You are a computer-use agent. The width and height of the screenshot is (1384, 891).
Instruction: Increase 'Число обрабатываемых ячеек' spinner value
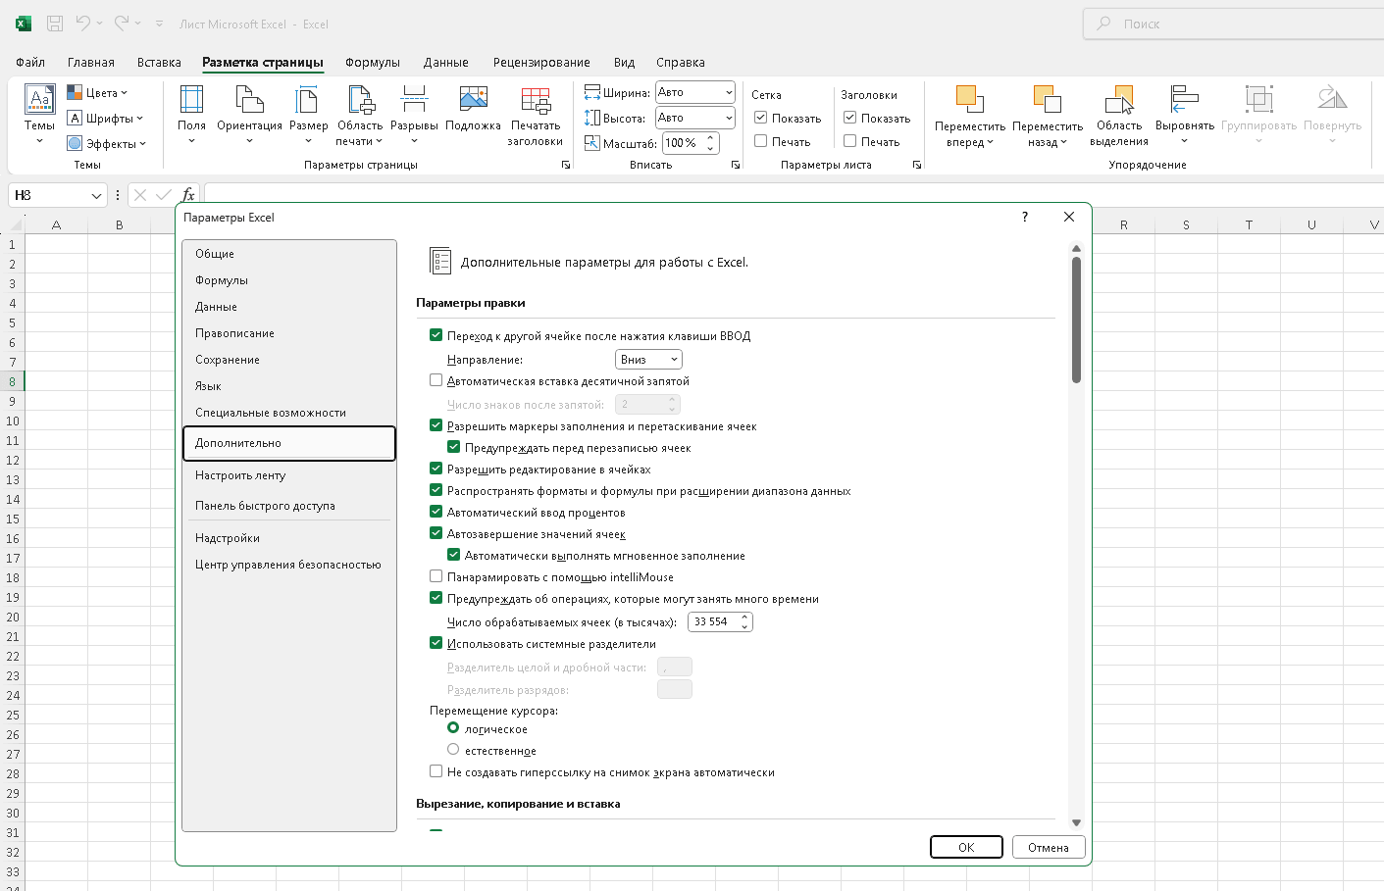click(745, 618)
